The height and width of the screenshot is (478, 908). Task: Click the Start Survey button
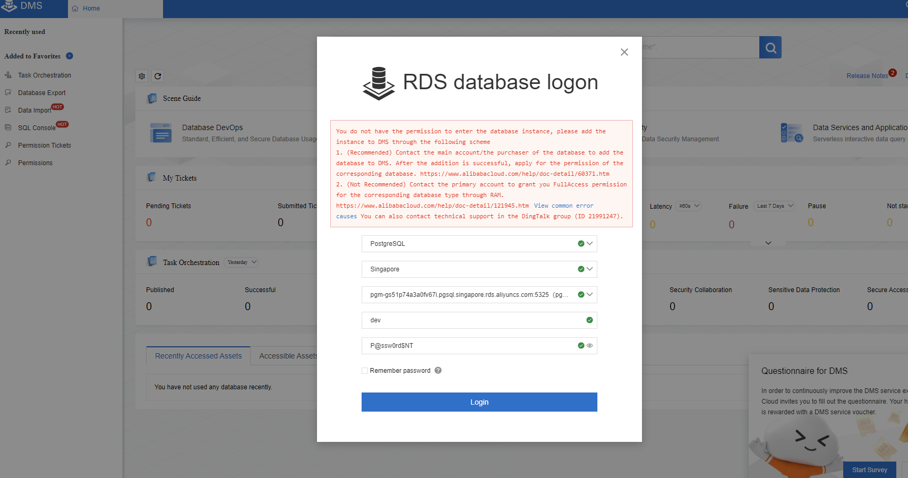870,470
